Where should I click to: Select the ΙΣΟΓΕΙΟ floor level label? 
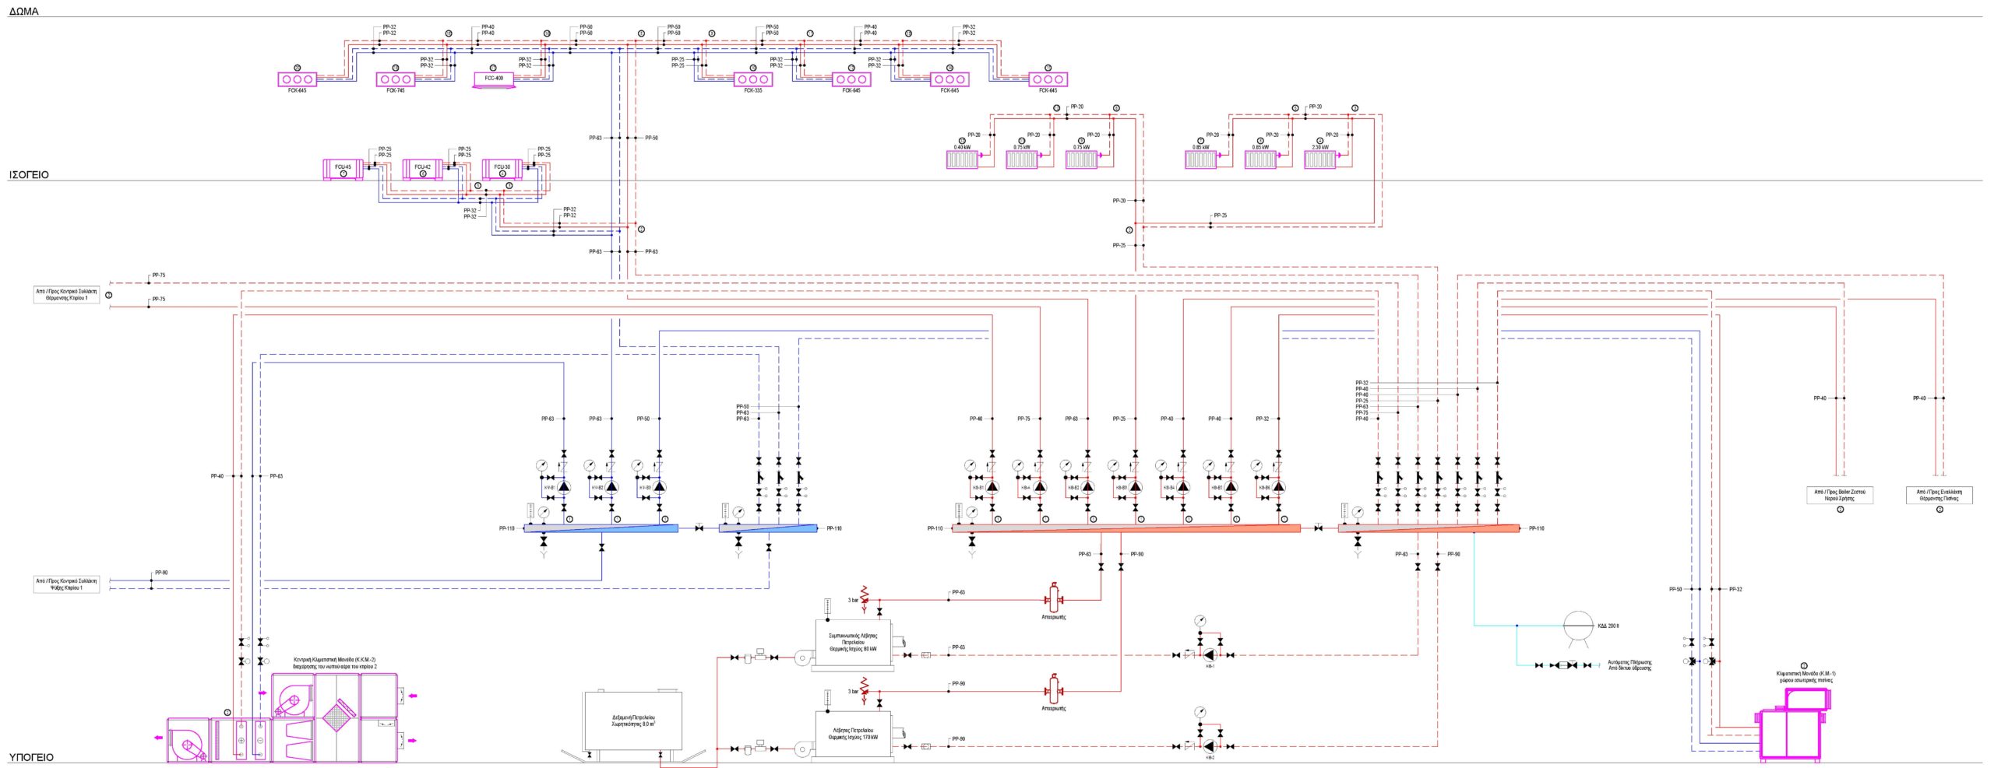[x=29, y=175]
